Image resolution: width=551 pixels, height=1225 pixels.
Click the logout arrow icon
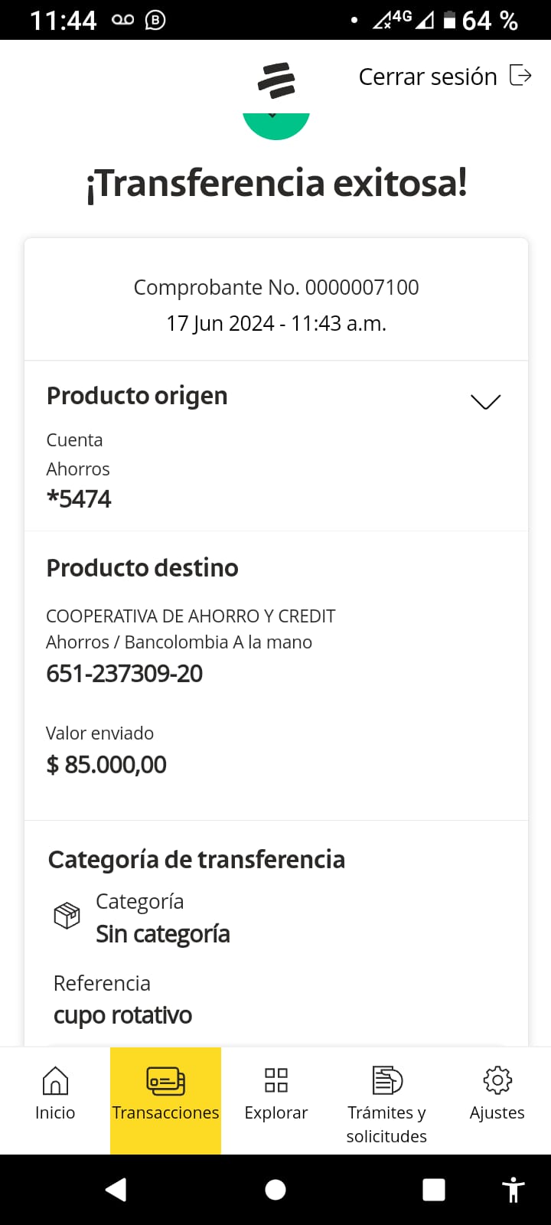tap(520, 76)
